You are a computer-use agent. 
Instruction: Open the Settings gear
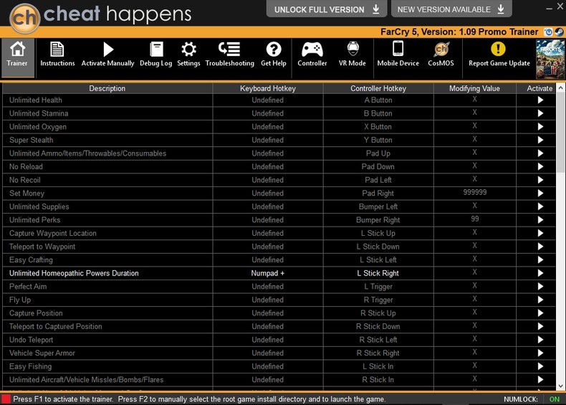coord(188,54)
